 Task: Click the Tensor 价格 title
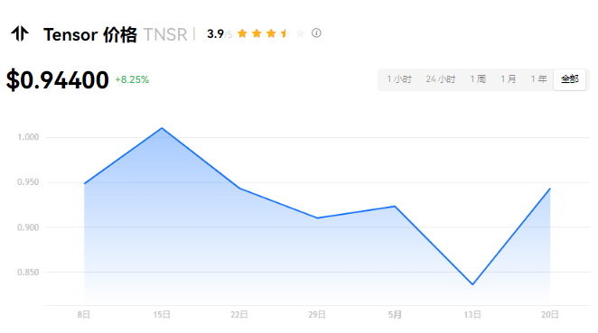(90, 34)
